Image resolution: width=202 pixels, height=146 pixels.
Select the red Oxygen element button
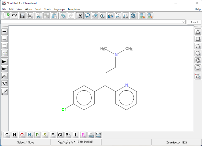(22, 135)
